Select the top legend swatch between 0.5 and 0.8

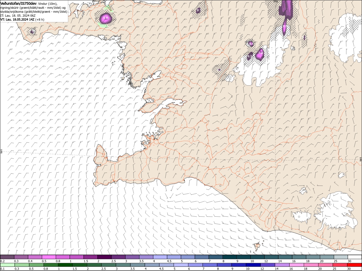point(49,257)
